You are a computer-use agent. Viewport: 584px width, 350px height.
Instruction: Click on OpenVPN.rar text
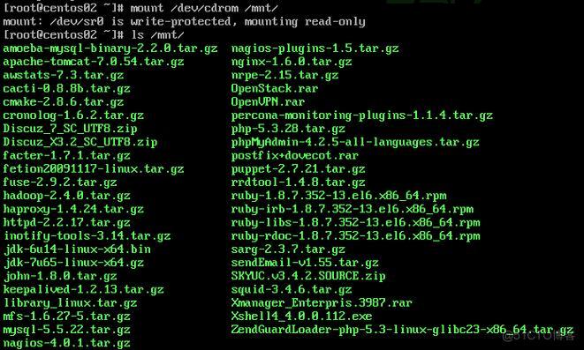(268, 101)
